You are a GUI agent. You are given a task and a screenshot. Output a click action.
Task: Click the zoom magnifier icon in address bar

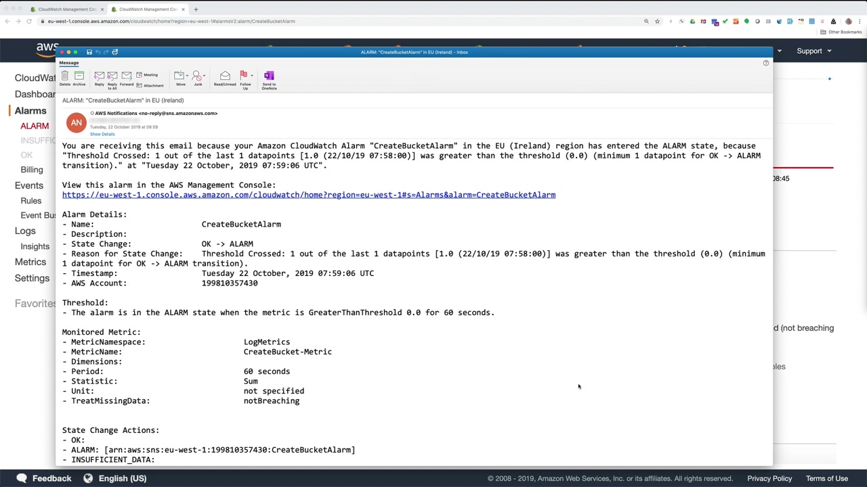[x=646, y=22]
